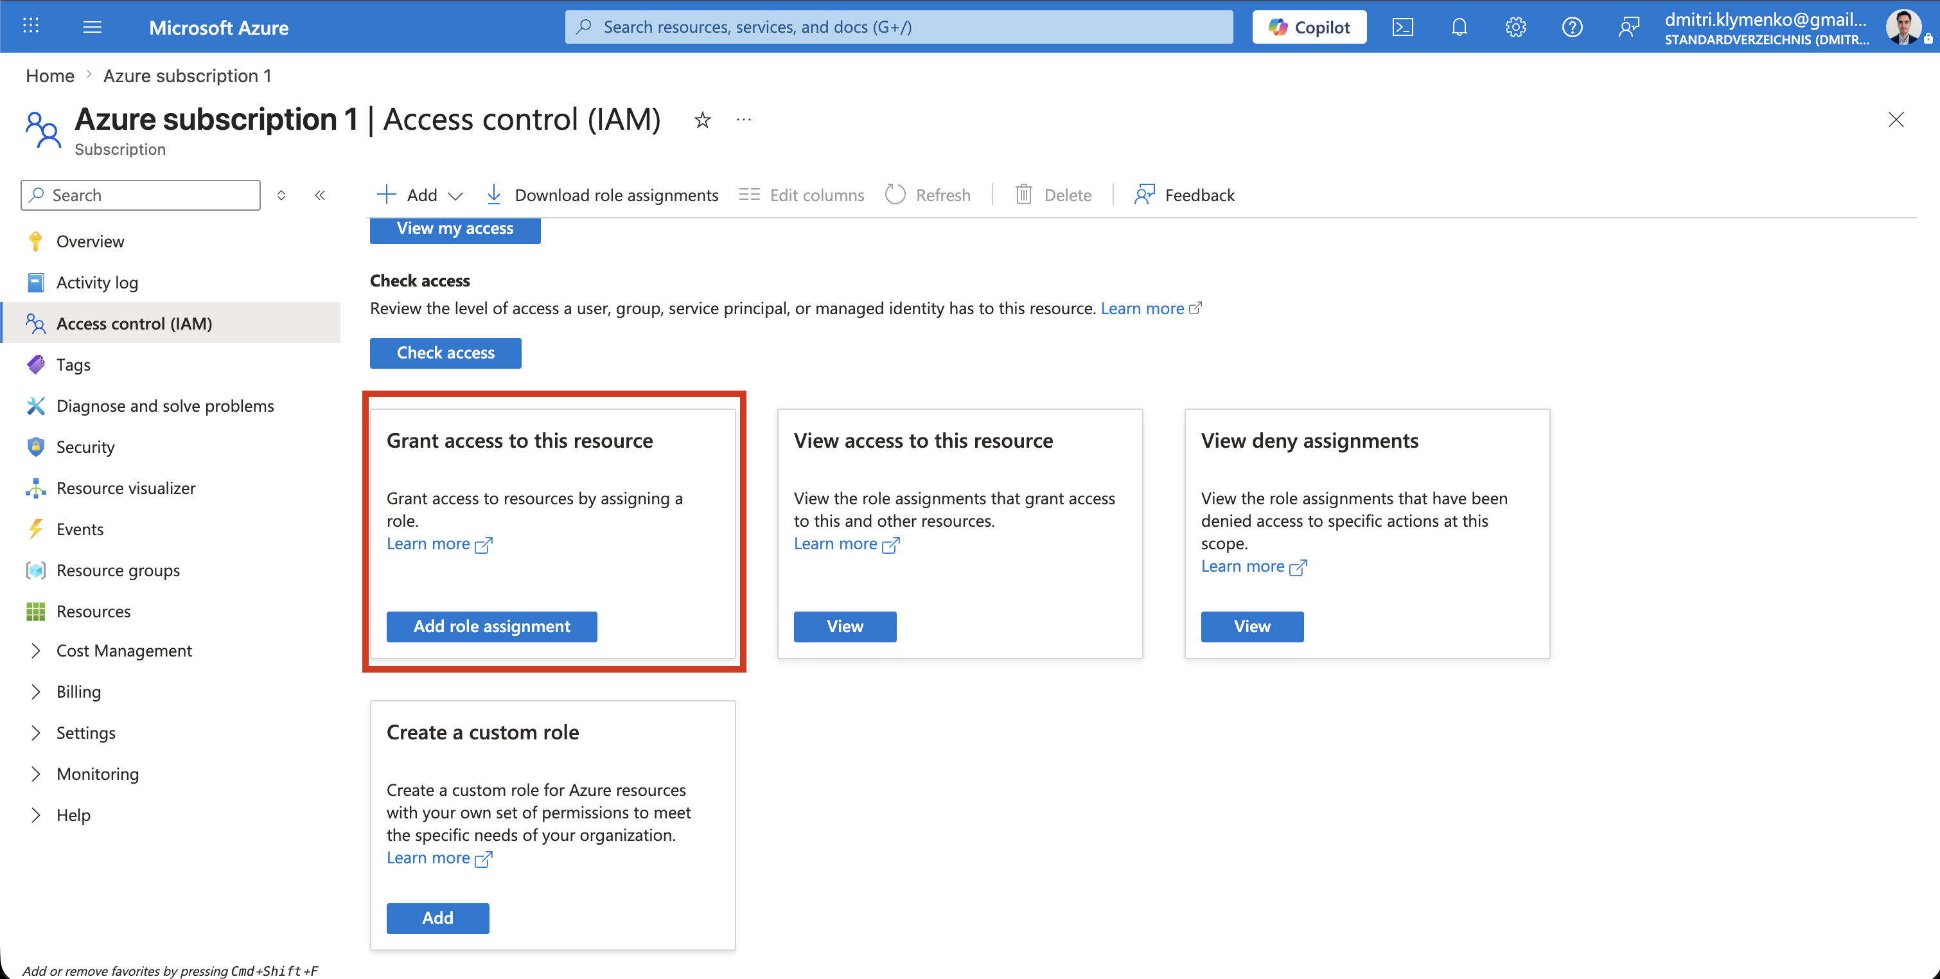Click Refresh in toolbar

[x=928, y=195]
